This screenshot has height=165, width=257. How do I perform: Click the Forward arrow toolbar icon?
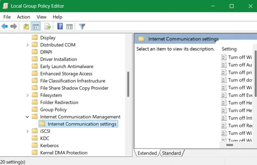point(14,26)
